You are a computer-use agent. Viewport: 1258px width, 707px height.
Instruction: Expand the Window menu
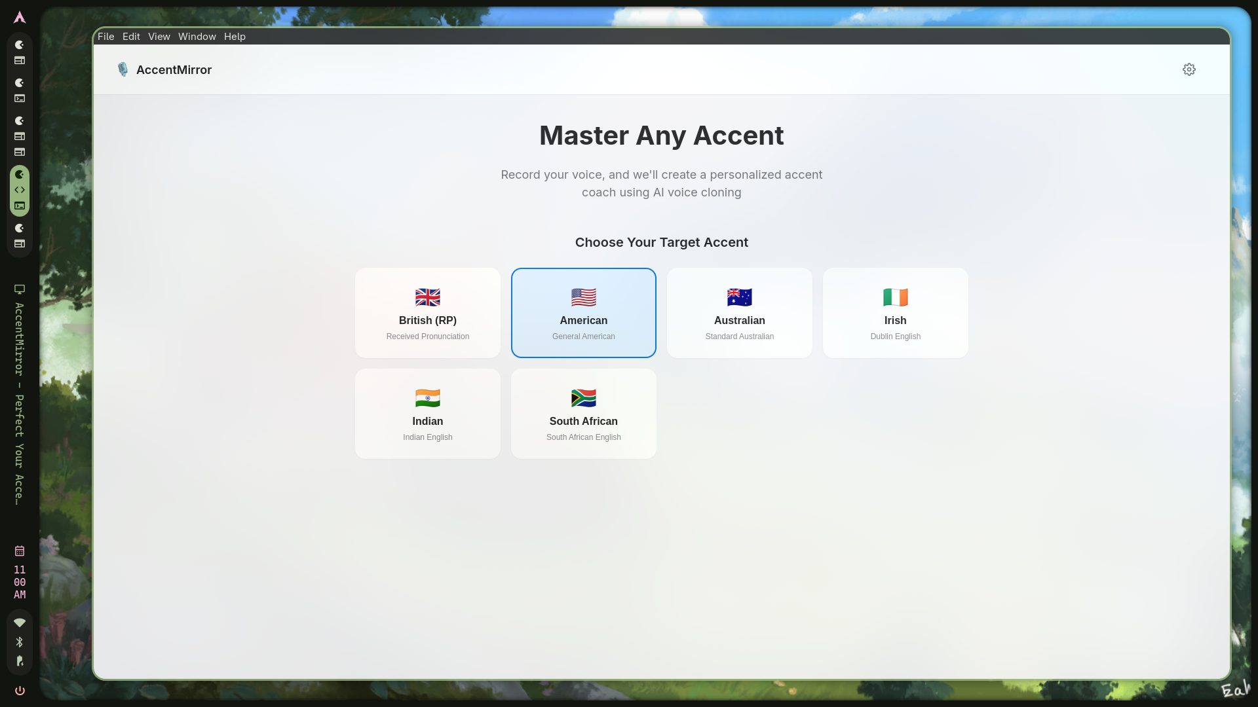[x=197, y=37]
